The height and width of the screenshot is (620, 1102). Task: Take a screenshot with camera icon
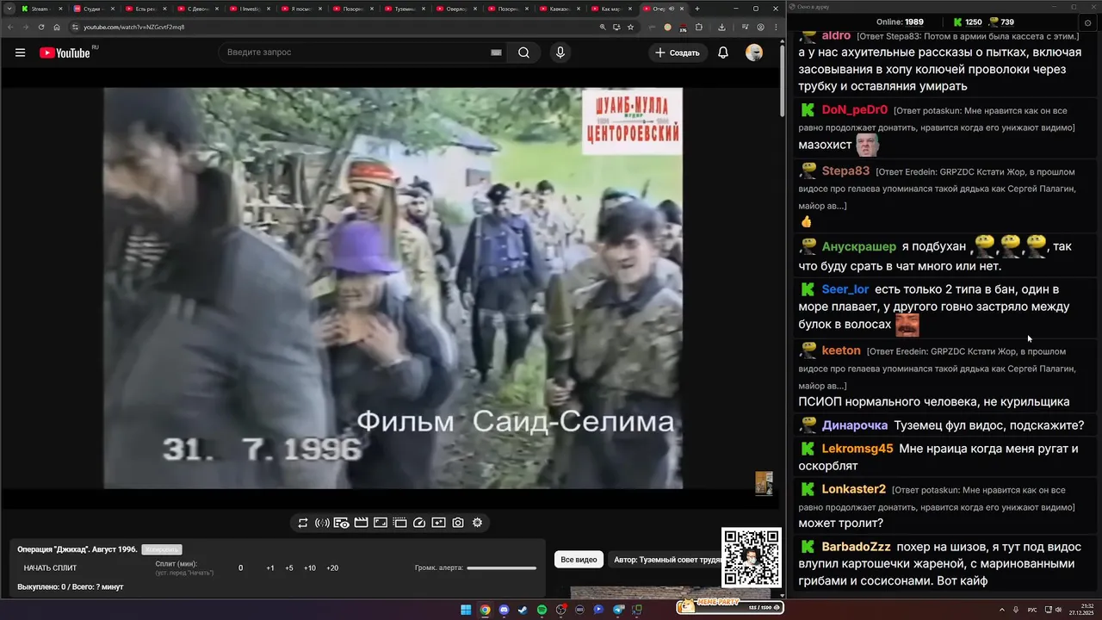click(458, 523)
